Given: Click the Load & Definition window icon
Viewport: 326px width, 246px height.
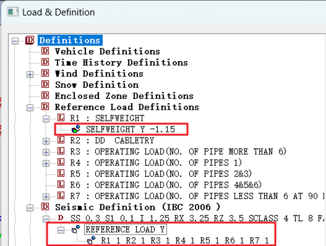Looking at the screenshot, I should (13, 12).
